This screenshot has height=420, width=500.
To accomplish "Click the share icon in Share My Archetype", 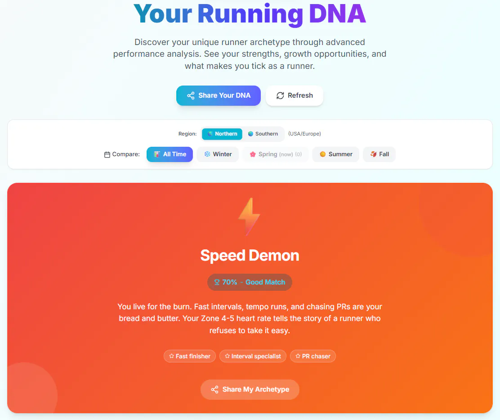I will 214,389.
